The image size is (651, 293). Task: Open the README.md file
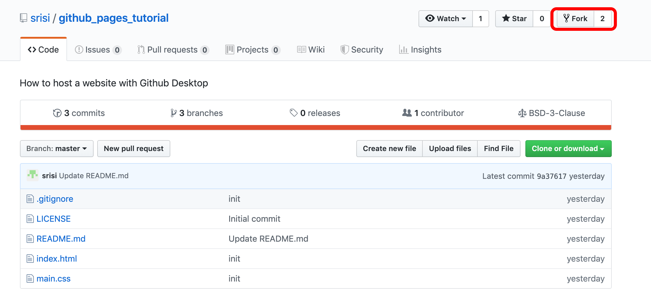click(x=61, y=239)
